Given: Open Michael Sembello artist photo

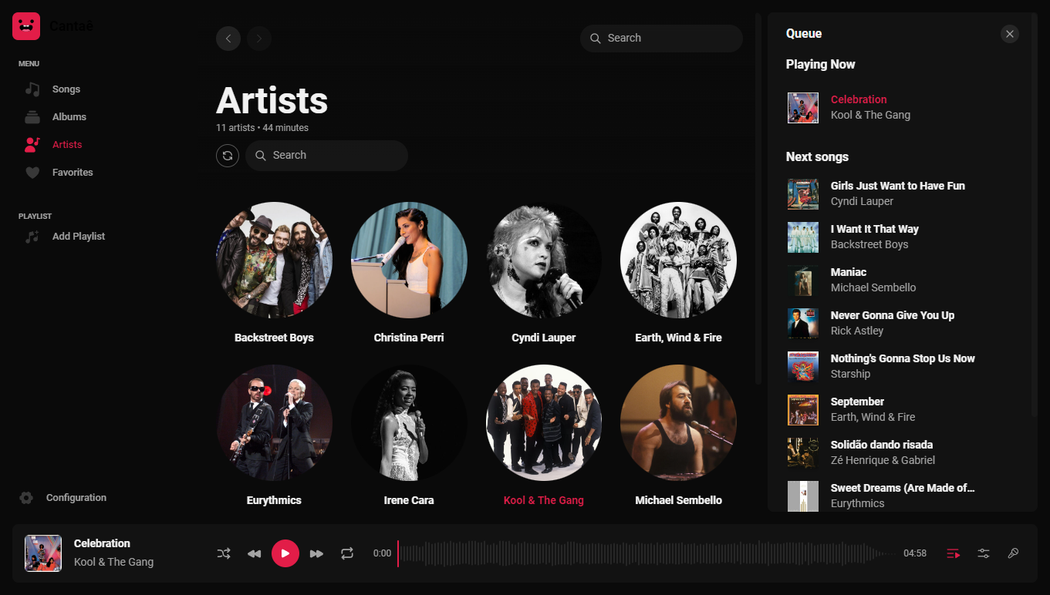Looking at the screenshot, I should pos(678,423).
